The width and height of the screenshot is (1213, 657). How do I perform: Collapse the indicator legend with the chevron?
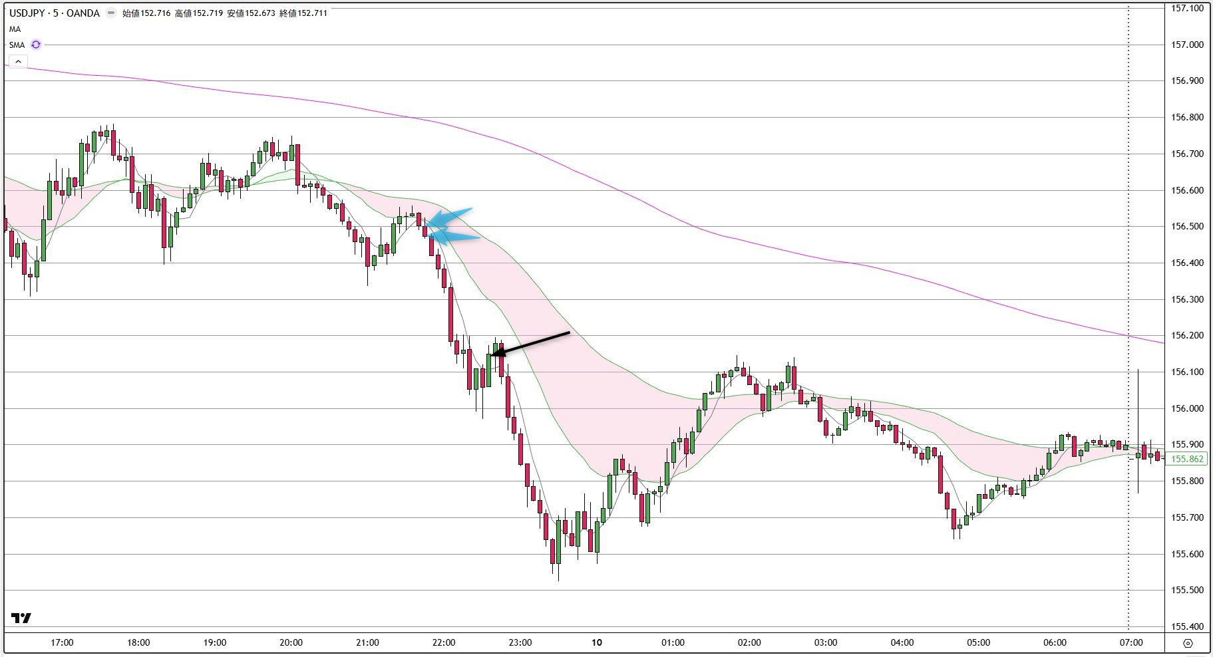[18, 61]
